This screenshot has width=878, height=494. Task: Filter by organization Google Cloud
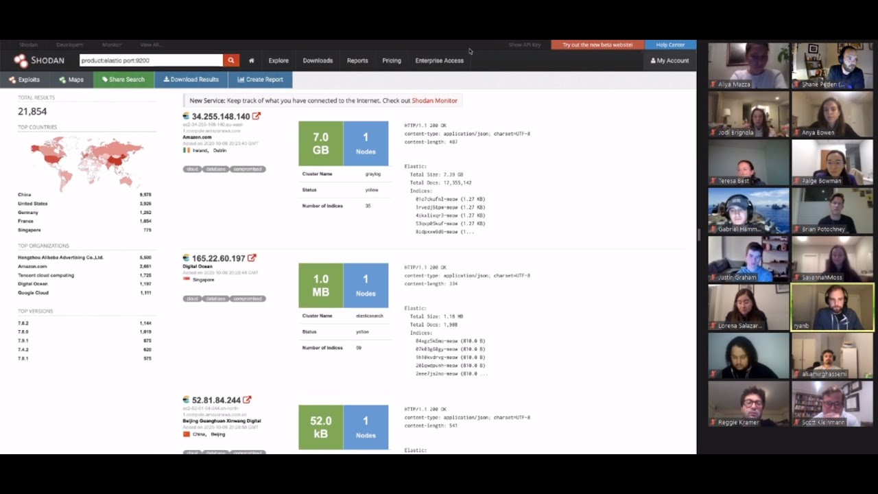[34, 293]
